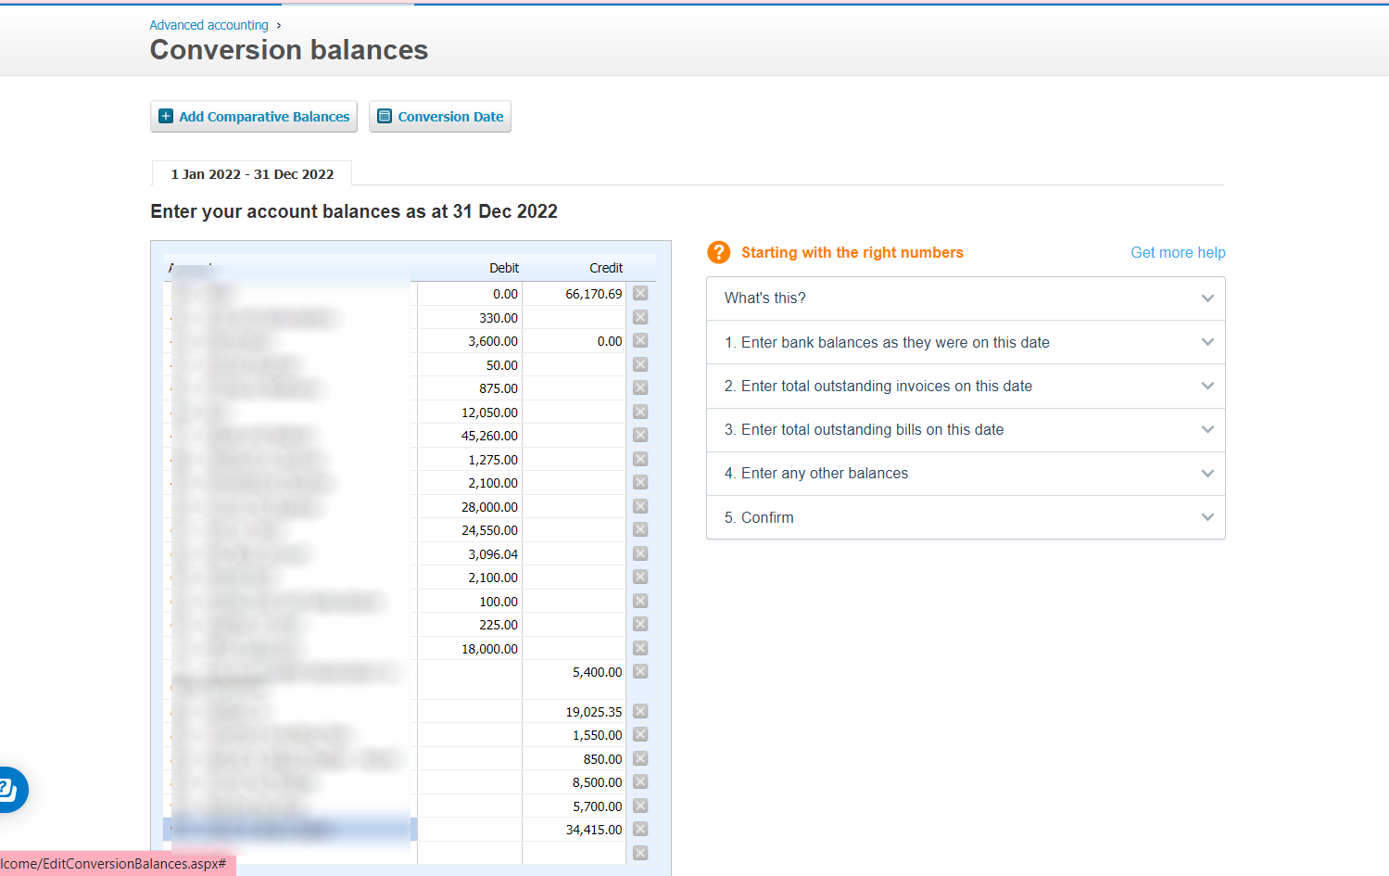Click the Debit column header

(504, 268)
